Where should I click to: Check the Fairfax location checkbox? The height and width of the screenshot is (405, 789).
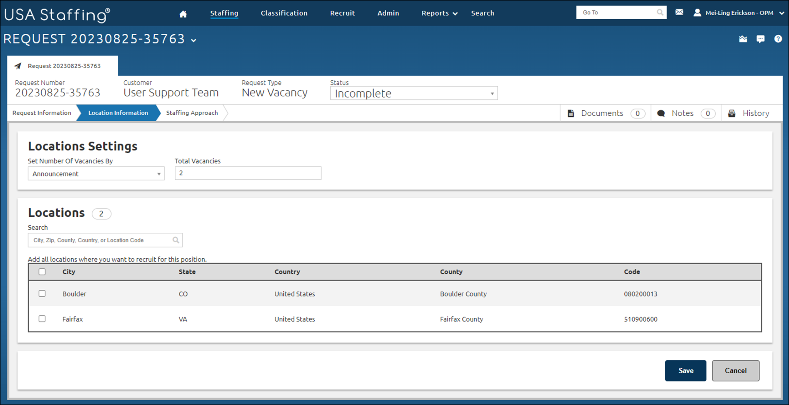[x=42, y=319]
